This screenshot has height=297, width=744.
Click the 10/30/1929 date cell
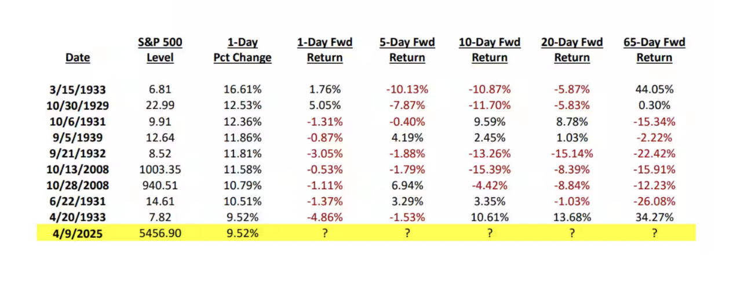78,106
